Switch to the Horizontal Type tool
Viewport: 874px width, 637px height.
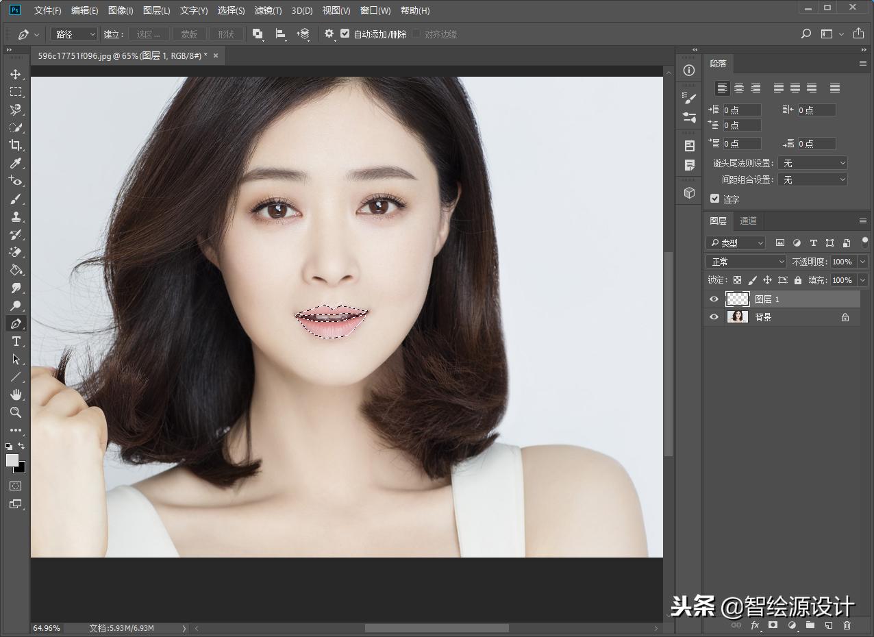[16, 341]
